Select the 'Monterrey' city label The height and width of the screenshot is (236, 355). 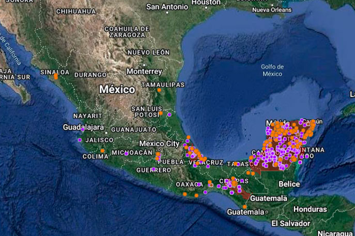(x=145, y=71)
